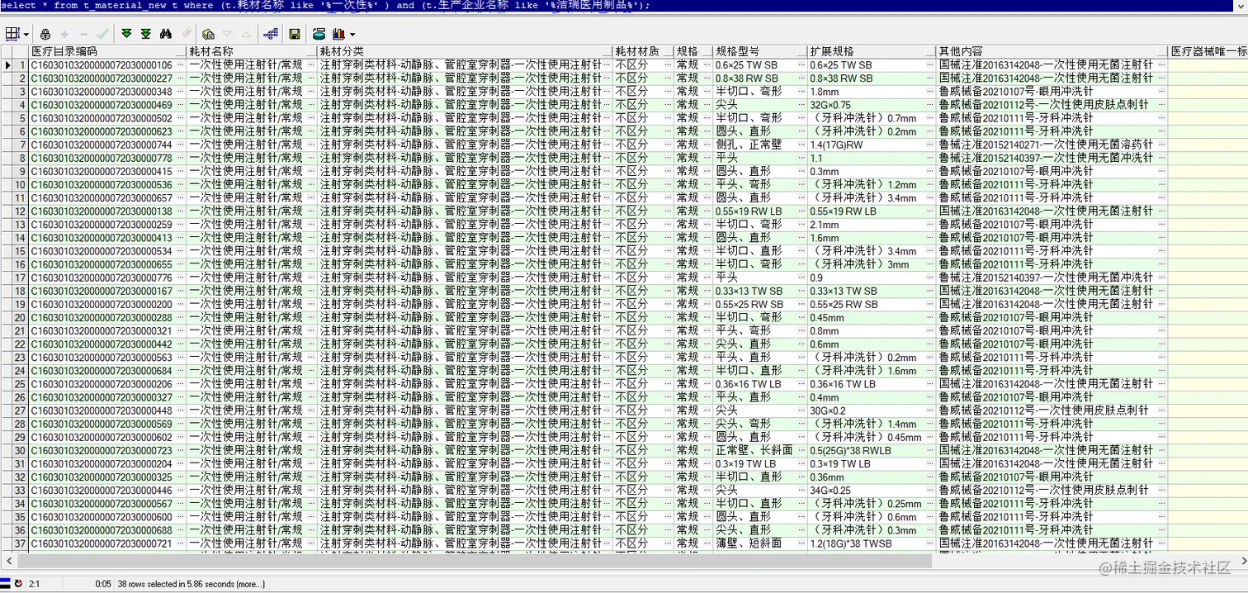Click the red-black refresh status icon
Image resolution: width=1248 pixels, height=593 pixels.
pos(18,583)
